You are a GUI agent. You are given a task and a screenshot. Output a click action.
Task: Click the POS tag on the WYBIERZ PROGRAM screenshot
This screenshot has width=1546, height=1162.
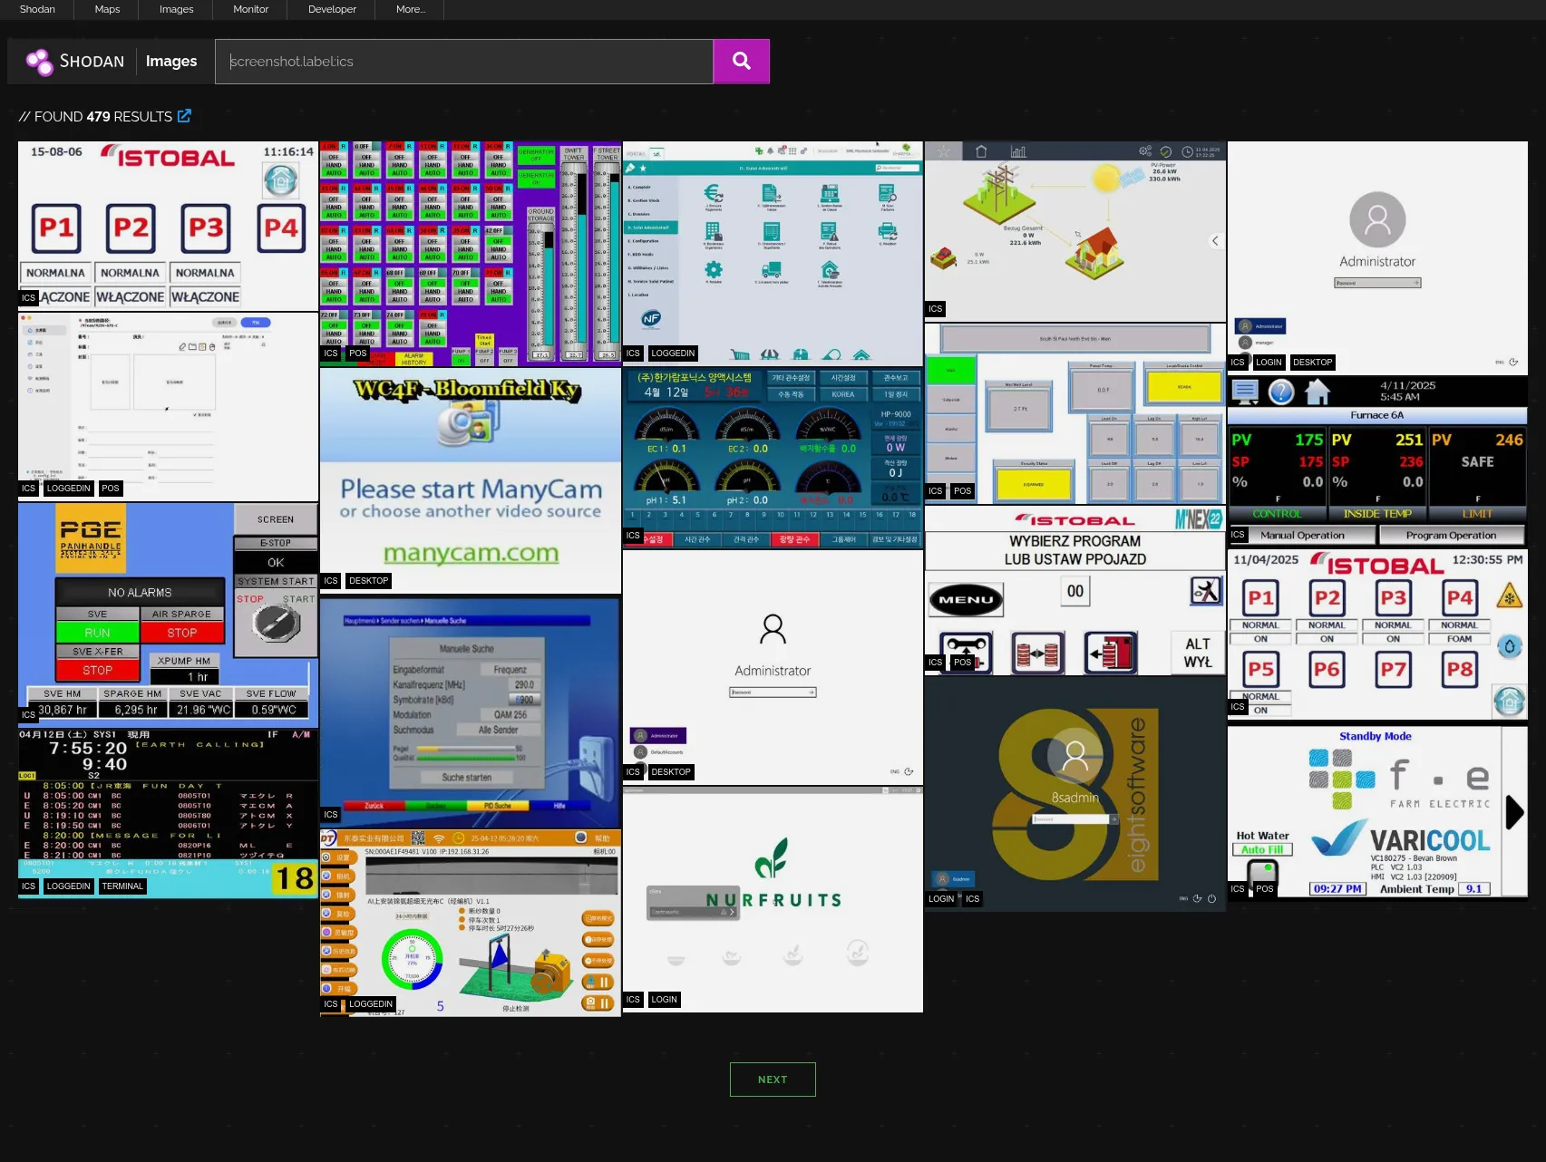[963, 663]
